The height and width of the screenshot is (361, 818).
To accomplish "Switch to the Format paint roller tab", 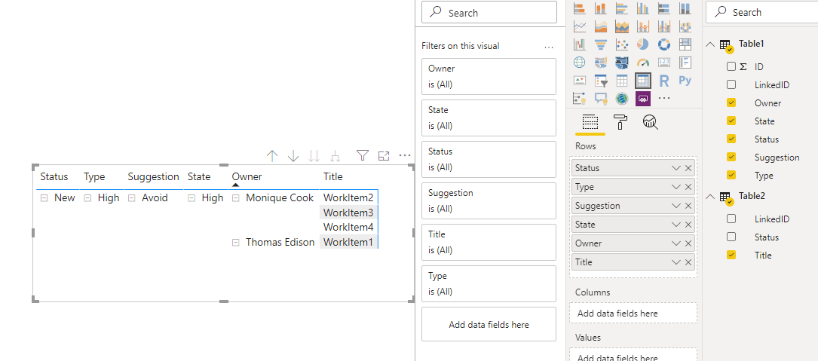I will click(x=620, y=122).
